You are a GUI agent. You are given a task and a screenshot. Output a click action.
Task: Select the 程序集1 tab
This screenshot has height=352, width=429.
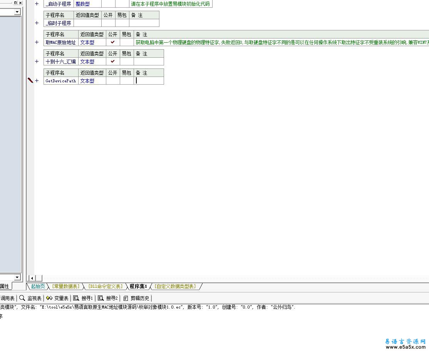pos(138,286)
